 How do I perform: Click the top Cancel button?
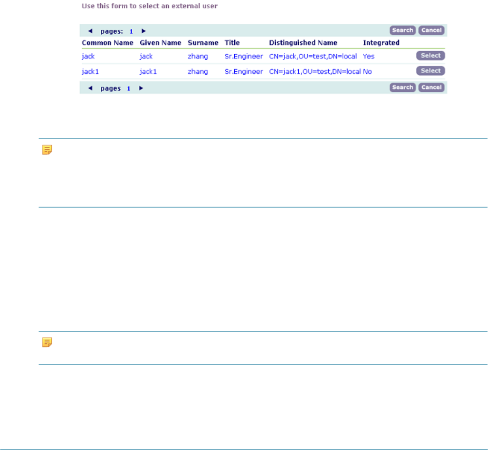[431, 30]
